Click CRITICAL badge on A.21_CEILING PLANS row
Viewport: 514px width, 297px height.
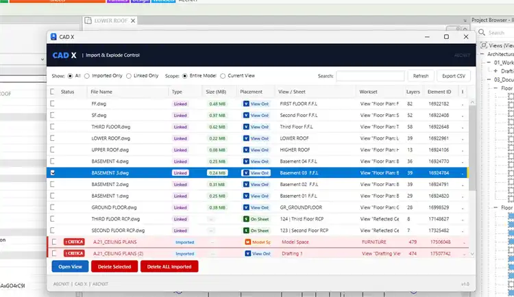(74, 242)
